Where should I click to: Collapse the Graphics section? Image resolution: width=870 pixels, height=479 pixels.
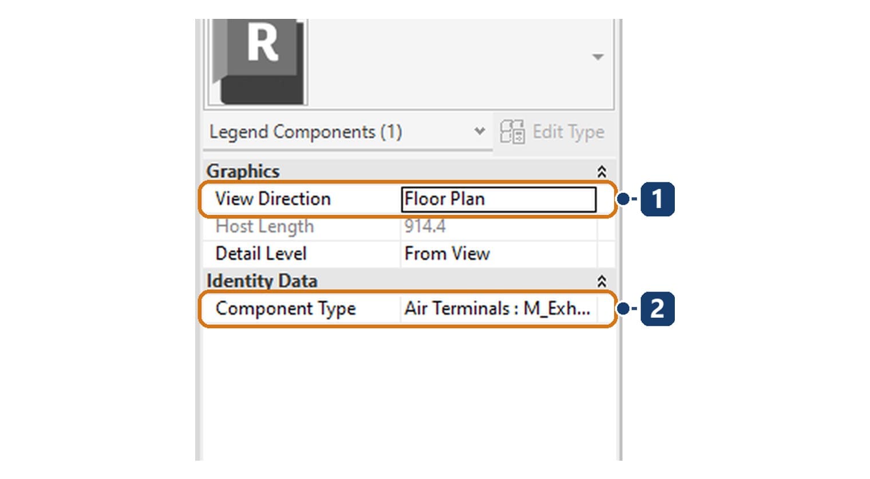coord(602,171)
